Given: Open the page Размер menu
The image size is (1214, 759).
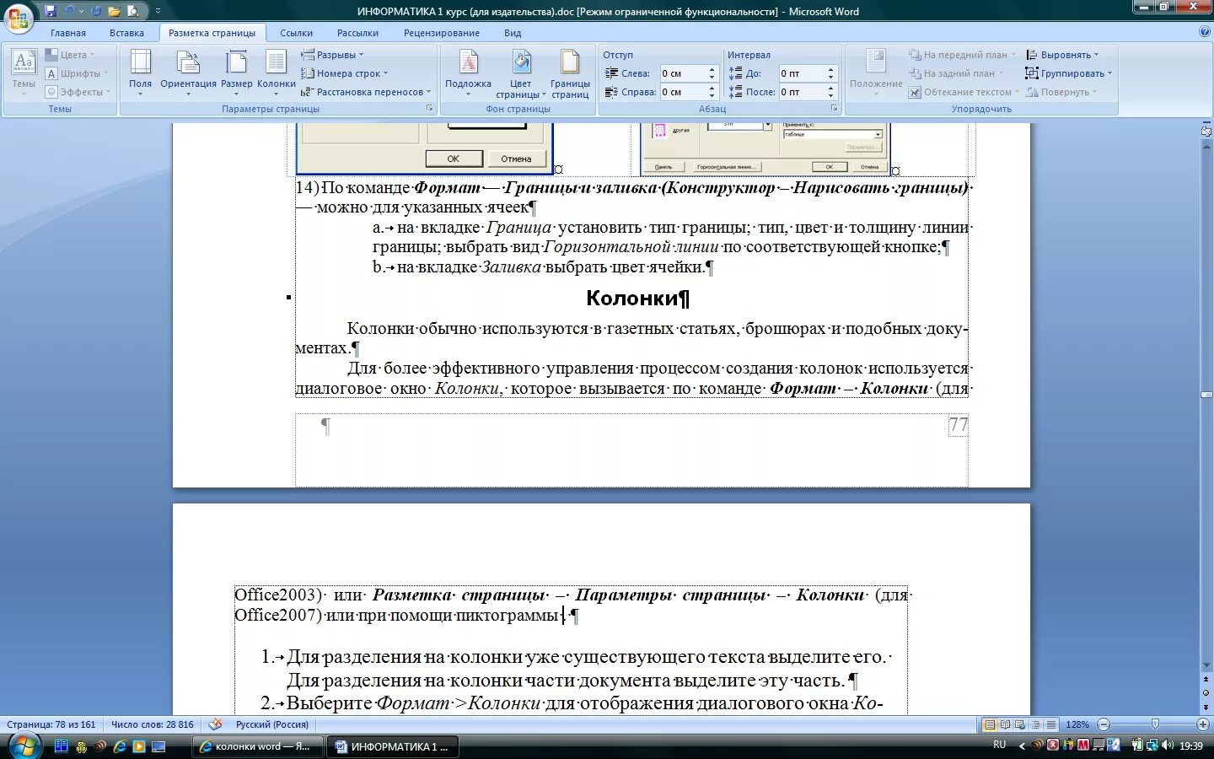Looking at the screenshot, I should coord(237,73).
